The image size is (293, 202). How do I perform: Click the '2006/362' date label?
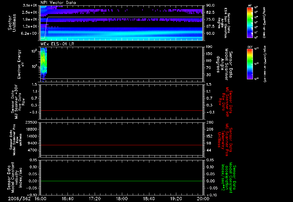point(19,199)
